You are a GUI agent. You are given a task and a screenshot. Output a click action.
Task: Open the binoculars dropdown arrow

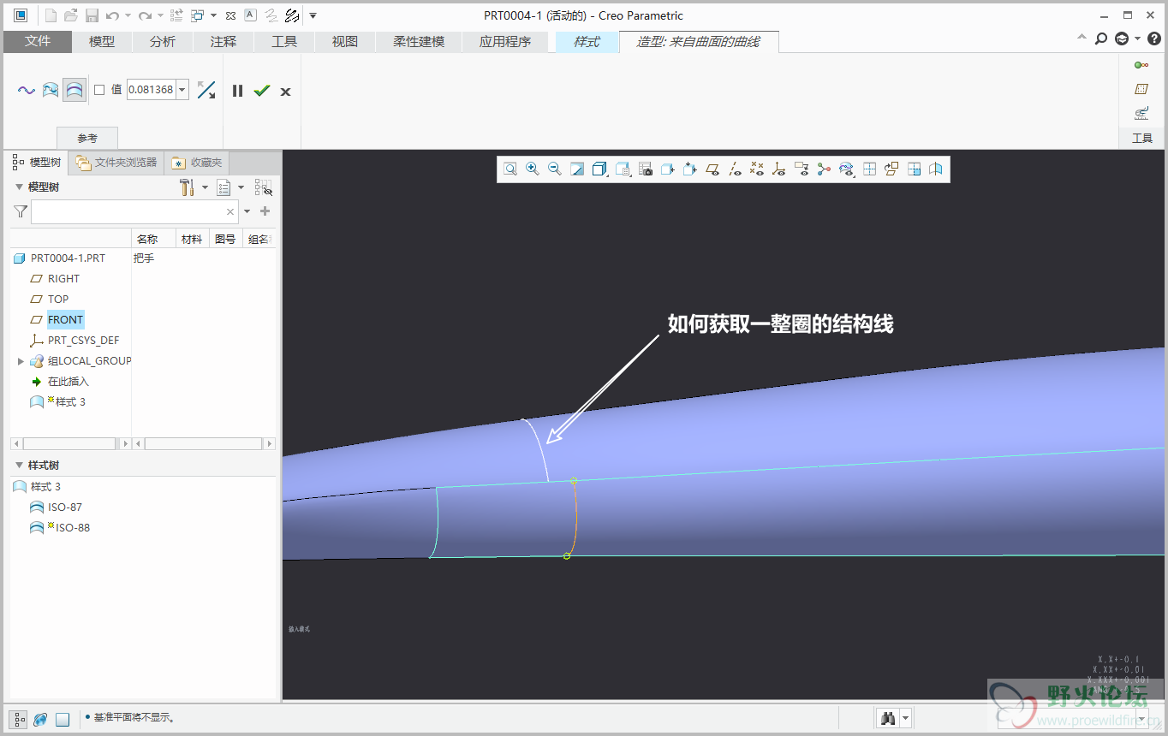point(905,719)
